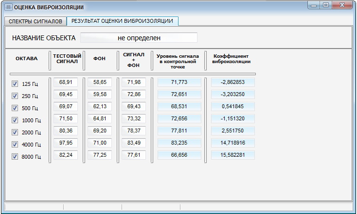Select the vibration isolation coefficient field 14,718916
Screen dimensions: 357x214
point(232,143)
